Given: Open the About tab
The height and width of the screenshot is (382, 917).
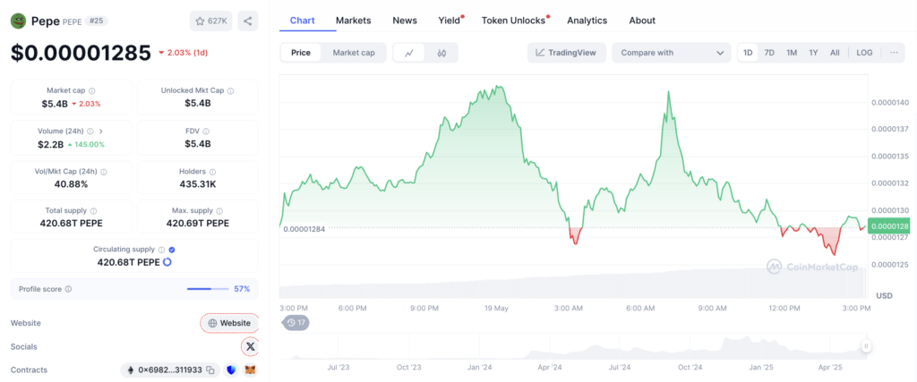Looking at the screenshot, I should click(642, 21).
